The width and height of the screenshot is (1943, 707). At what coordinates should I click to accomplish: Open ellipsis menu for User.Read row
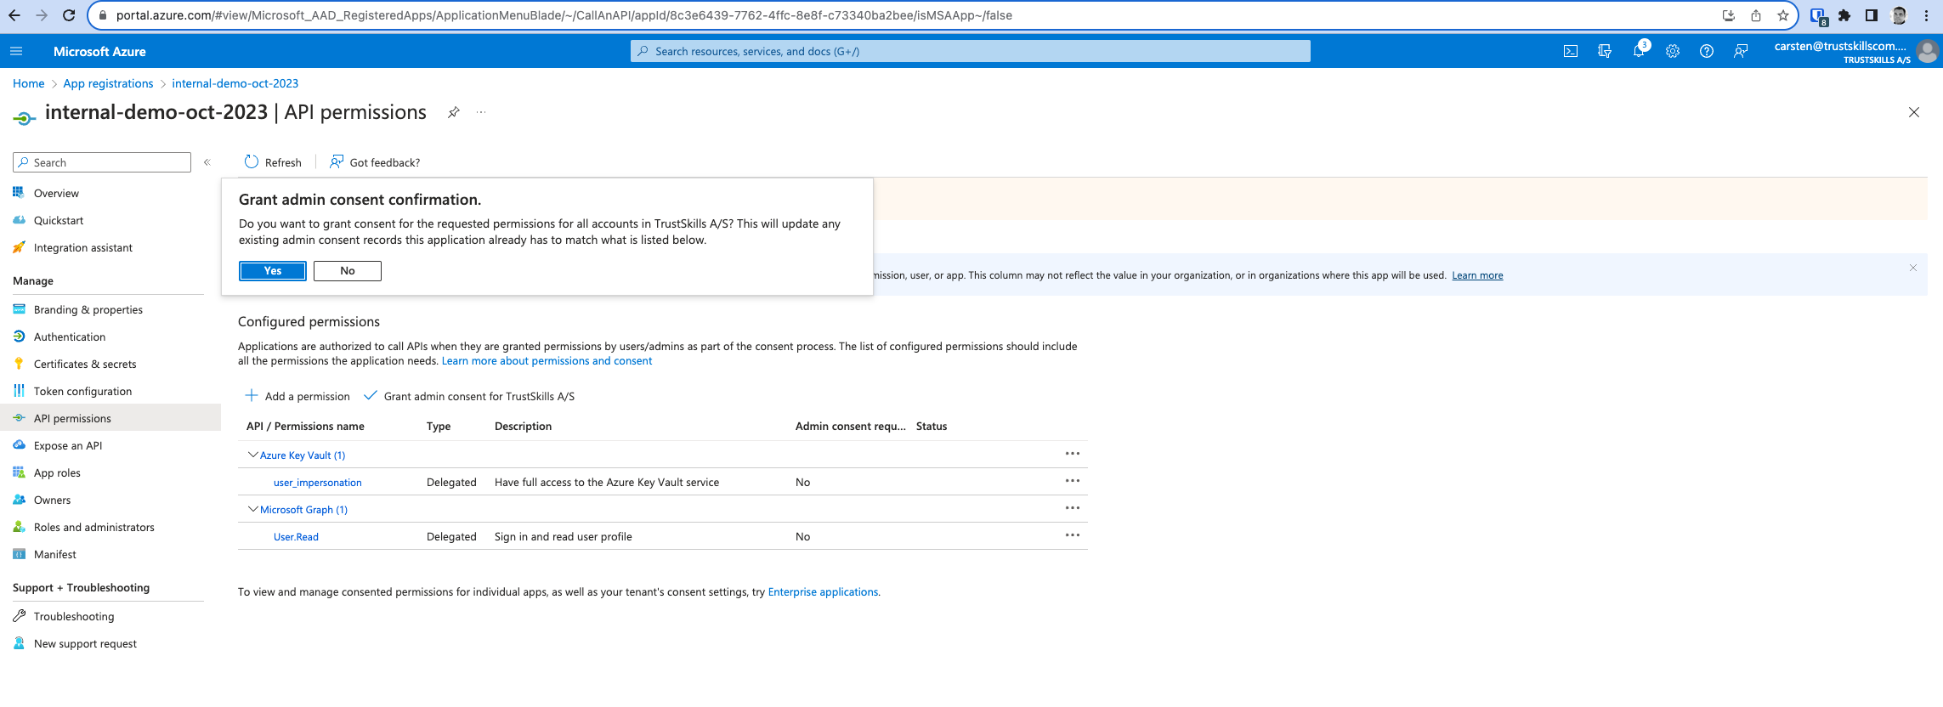(1073, 535)
